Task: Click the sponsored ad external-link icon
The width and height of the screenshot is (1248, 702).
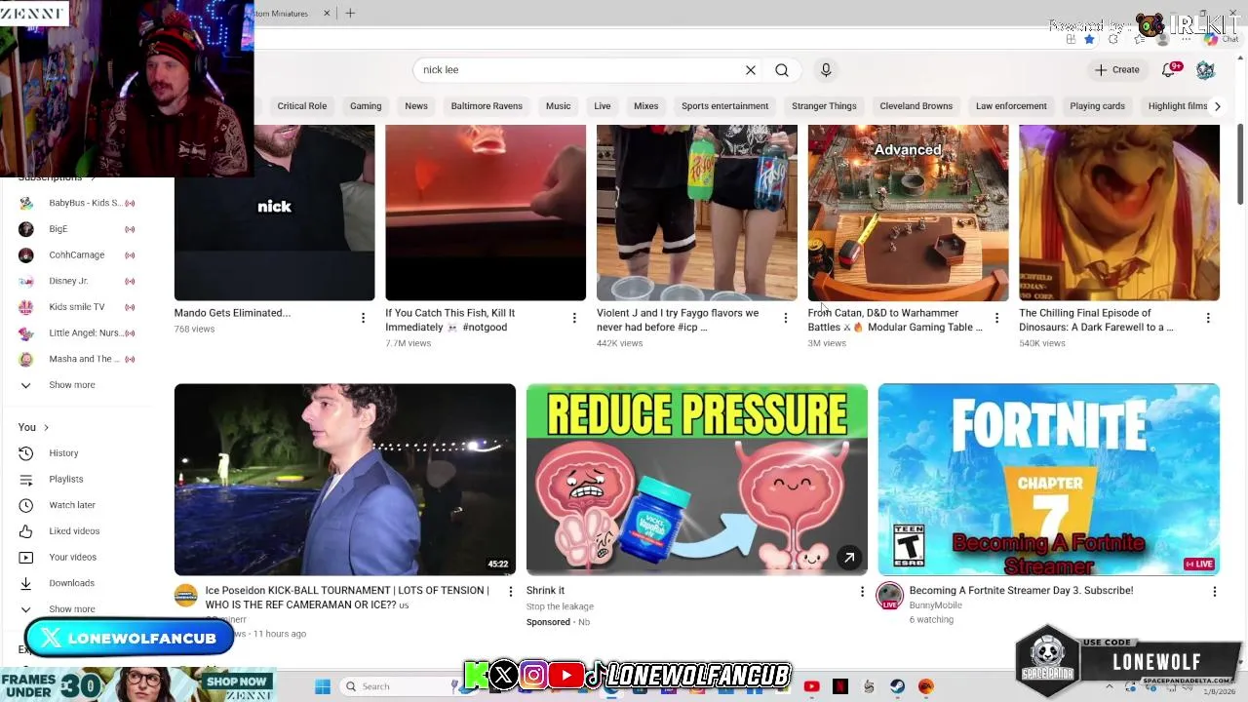Action: point(849,558)
